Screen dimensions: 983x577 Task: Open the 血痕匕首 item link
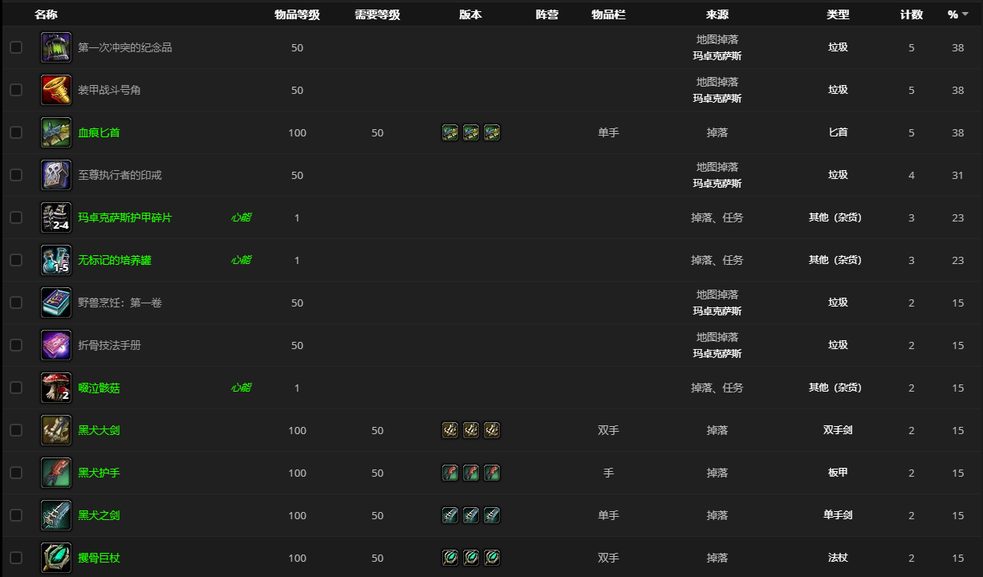point(99,132)
